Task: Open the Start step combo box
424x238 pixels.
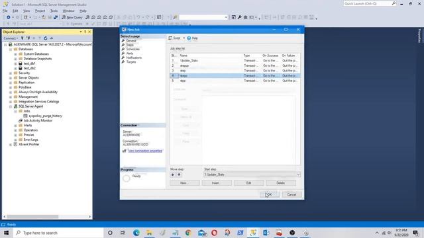Action: pyautogui.click(x=252, y=175)
